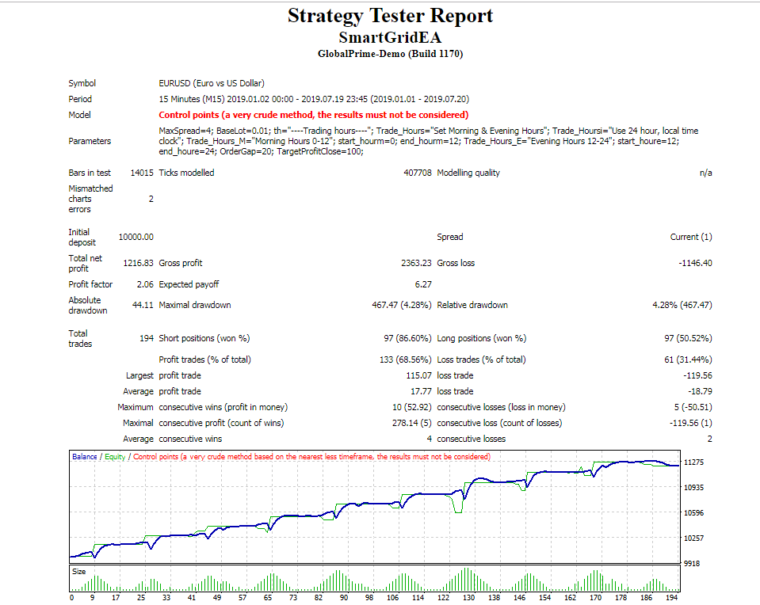Click the 10257 axis label on chart
Viewport: 760px width, 605px height.
coord(693,538)
